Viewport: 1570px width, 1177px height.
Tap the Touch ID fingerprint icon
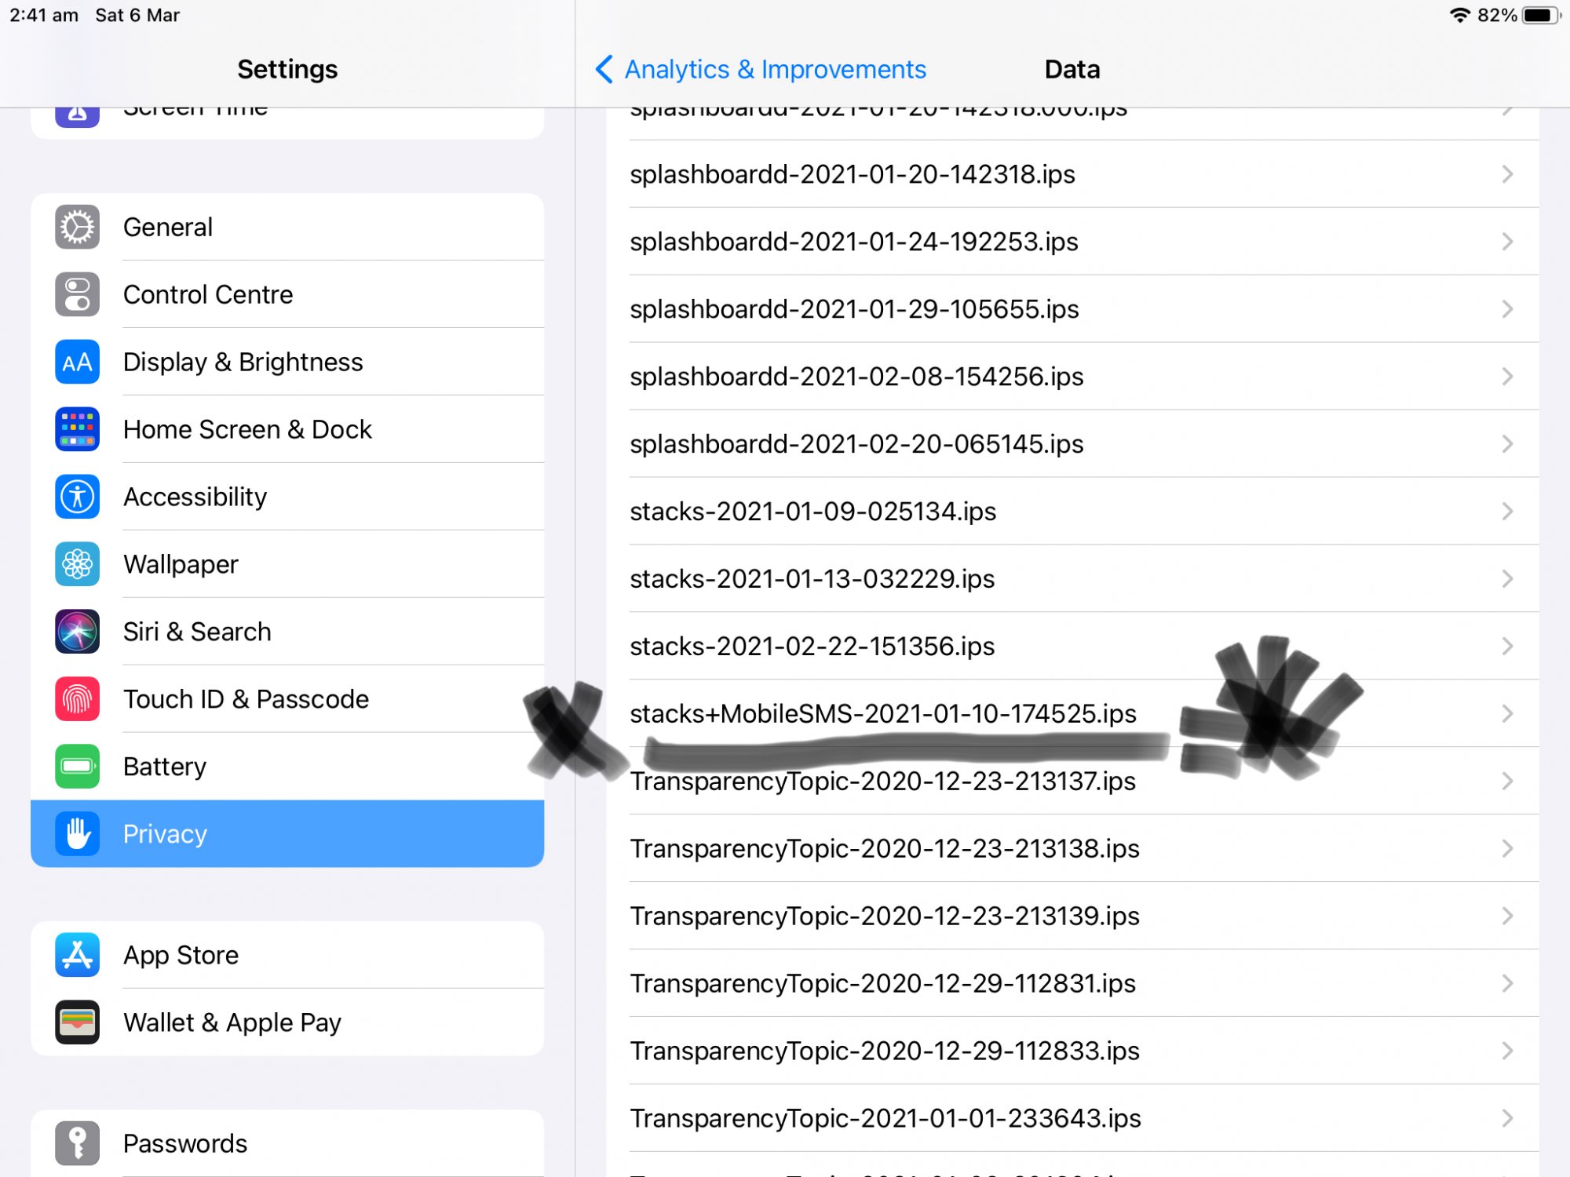(x=77, y=700)
